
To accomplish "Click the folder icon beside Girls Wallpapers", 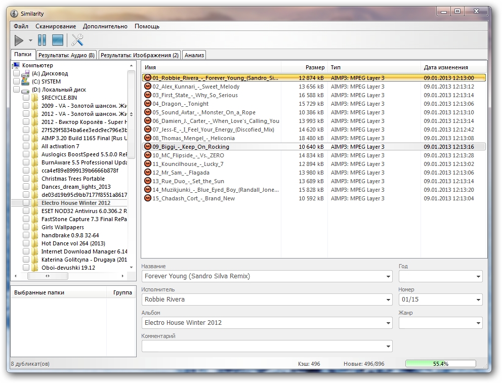I will (x=35, y=227).
